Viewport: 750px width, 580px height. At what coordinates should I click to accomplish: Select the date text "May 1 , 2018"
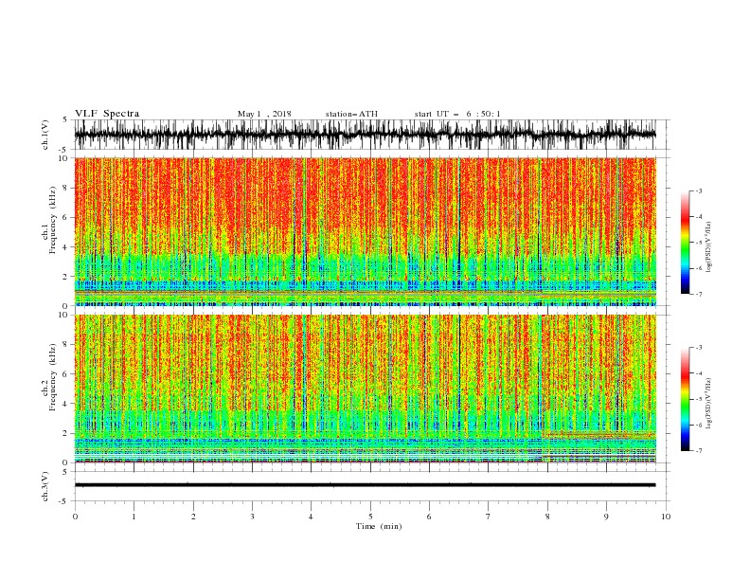[264, 114]
